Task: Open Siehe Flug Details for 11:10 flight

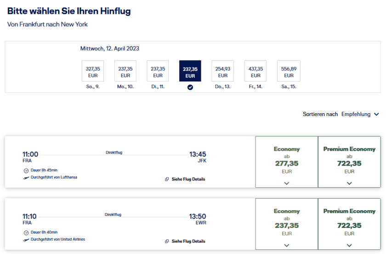Action: pyautogui.click(x=188, y=242)
